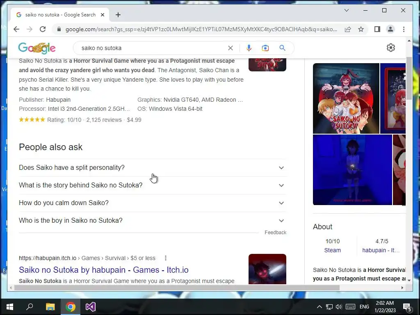Screen dimensions: 420x315
Task: Open clock showing 2:02 AM
Action: point(385,307)
